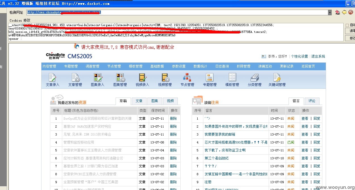
Task: Open 分类管理 category management icon
Action: 254,80
